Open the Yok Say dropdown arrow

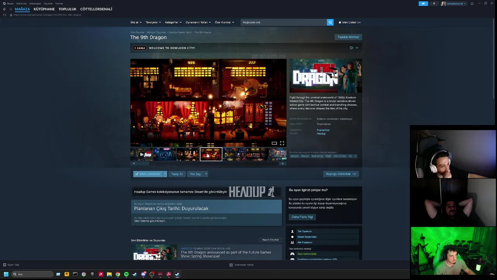point(206,174)
